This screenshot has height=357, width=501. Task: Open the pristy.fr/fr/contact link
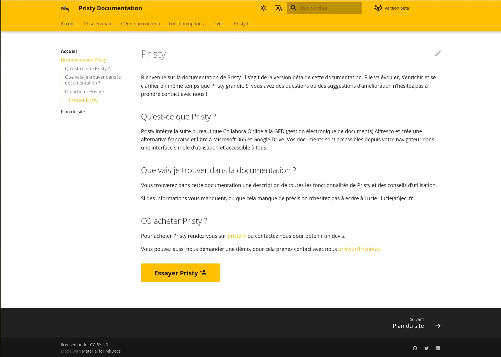tap(360, 249)
